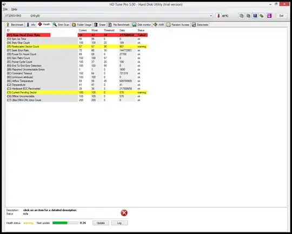Open the Folder Usage tab

(82, 24)
